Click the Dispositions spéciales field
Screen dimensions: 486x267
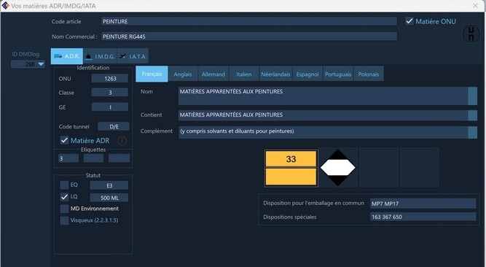(423, 217)
